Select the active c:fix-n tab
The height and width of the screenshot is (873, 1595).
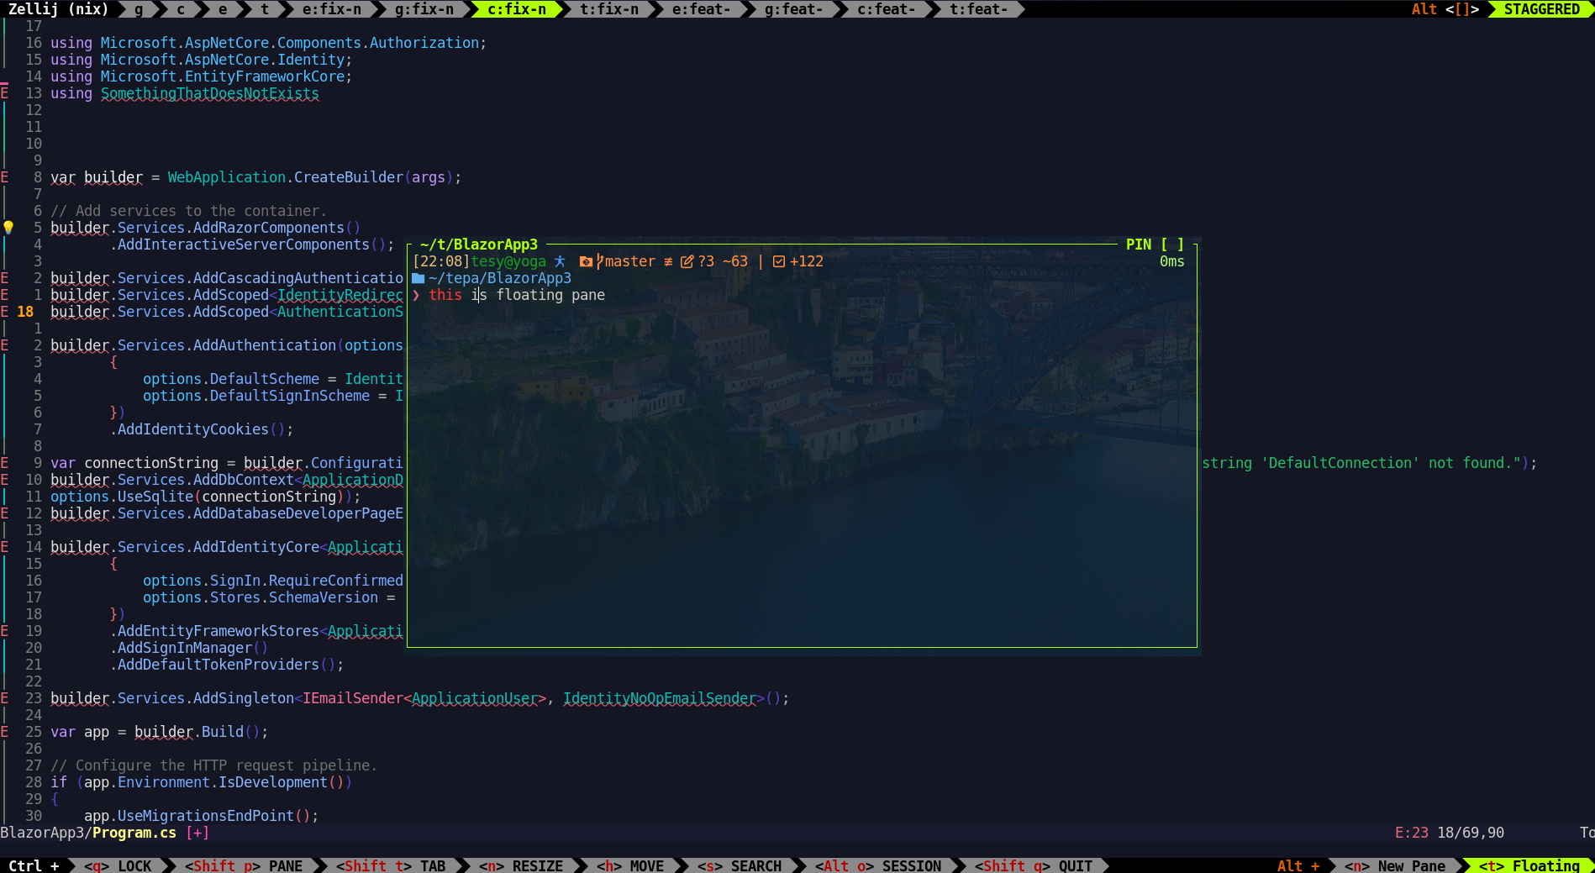click(x=517, y=9)
